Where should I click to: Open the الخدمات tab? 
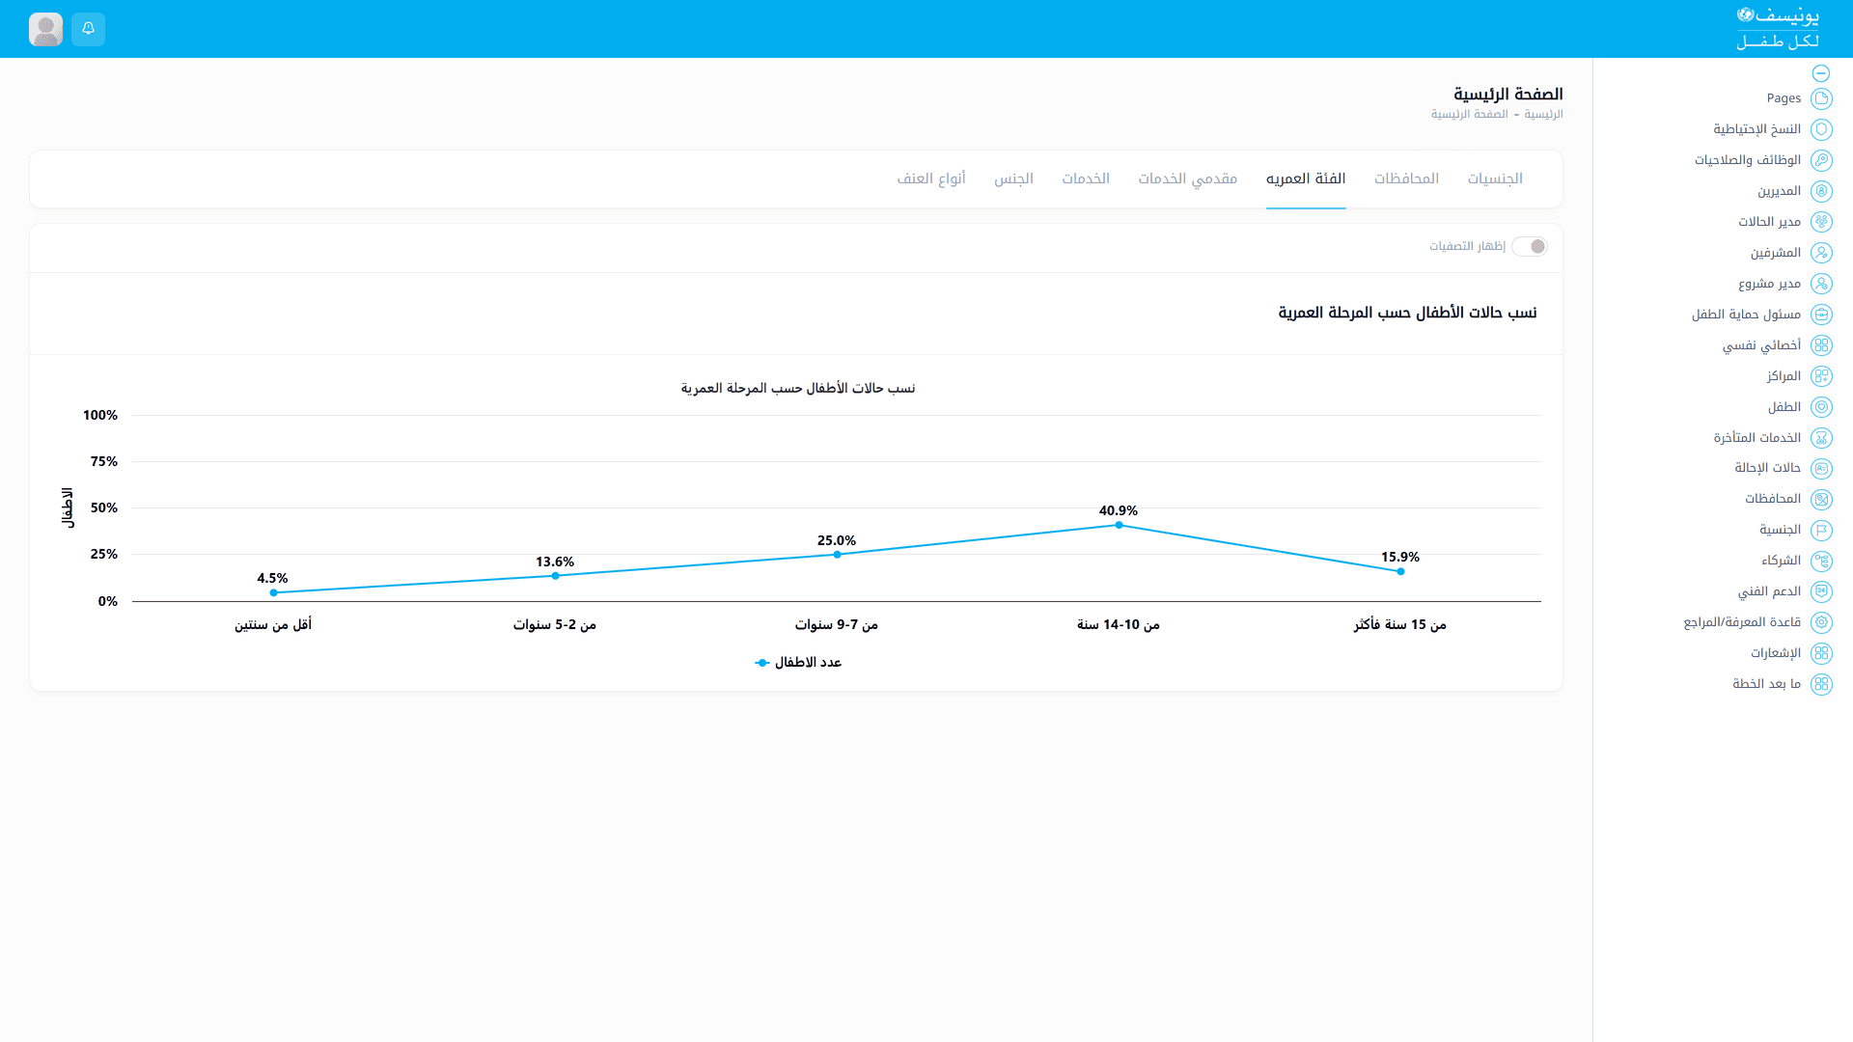click(x=1086, y=178)
